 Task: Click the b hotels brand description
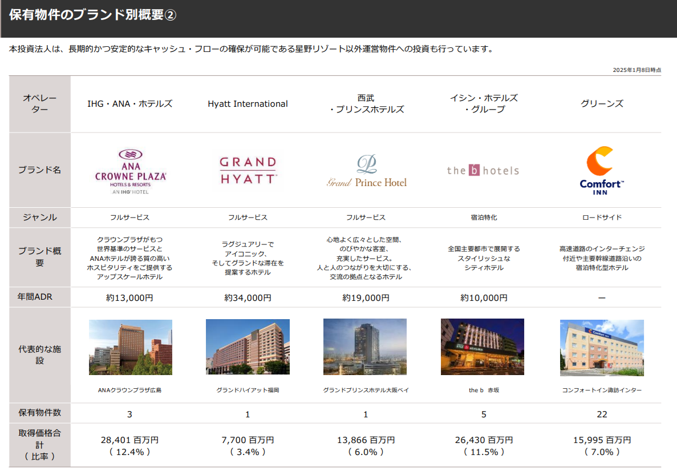tap(484, 258)
